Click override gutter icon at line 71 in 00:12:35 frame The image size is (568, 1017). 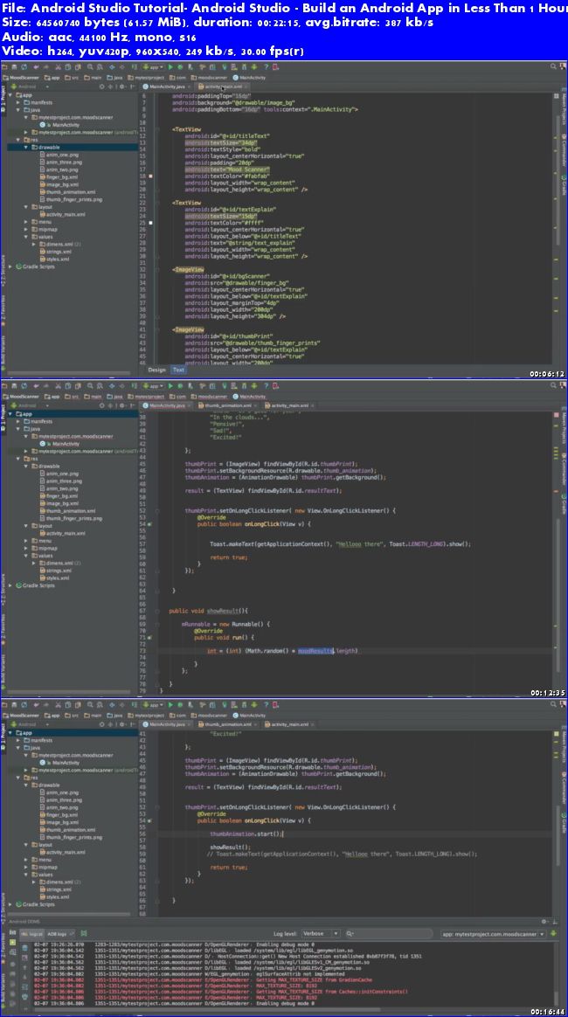pos(150,638)
